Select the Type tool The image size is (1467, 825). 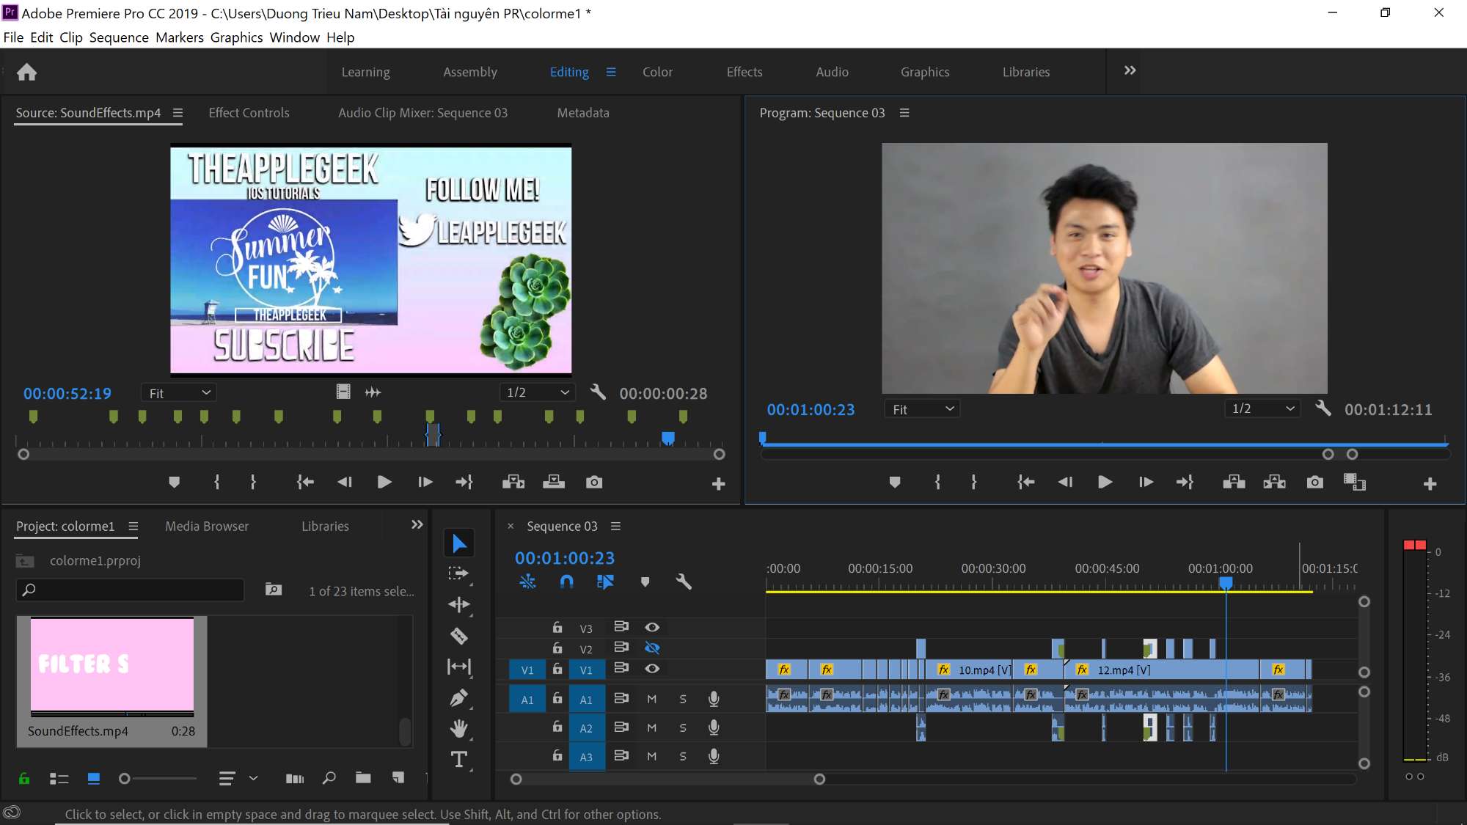tap(459, 759)
